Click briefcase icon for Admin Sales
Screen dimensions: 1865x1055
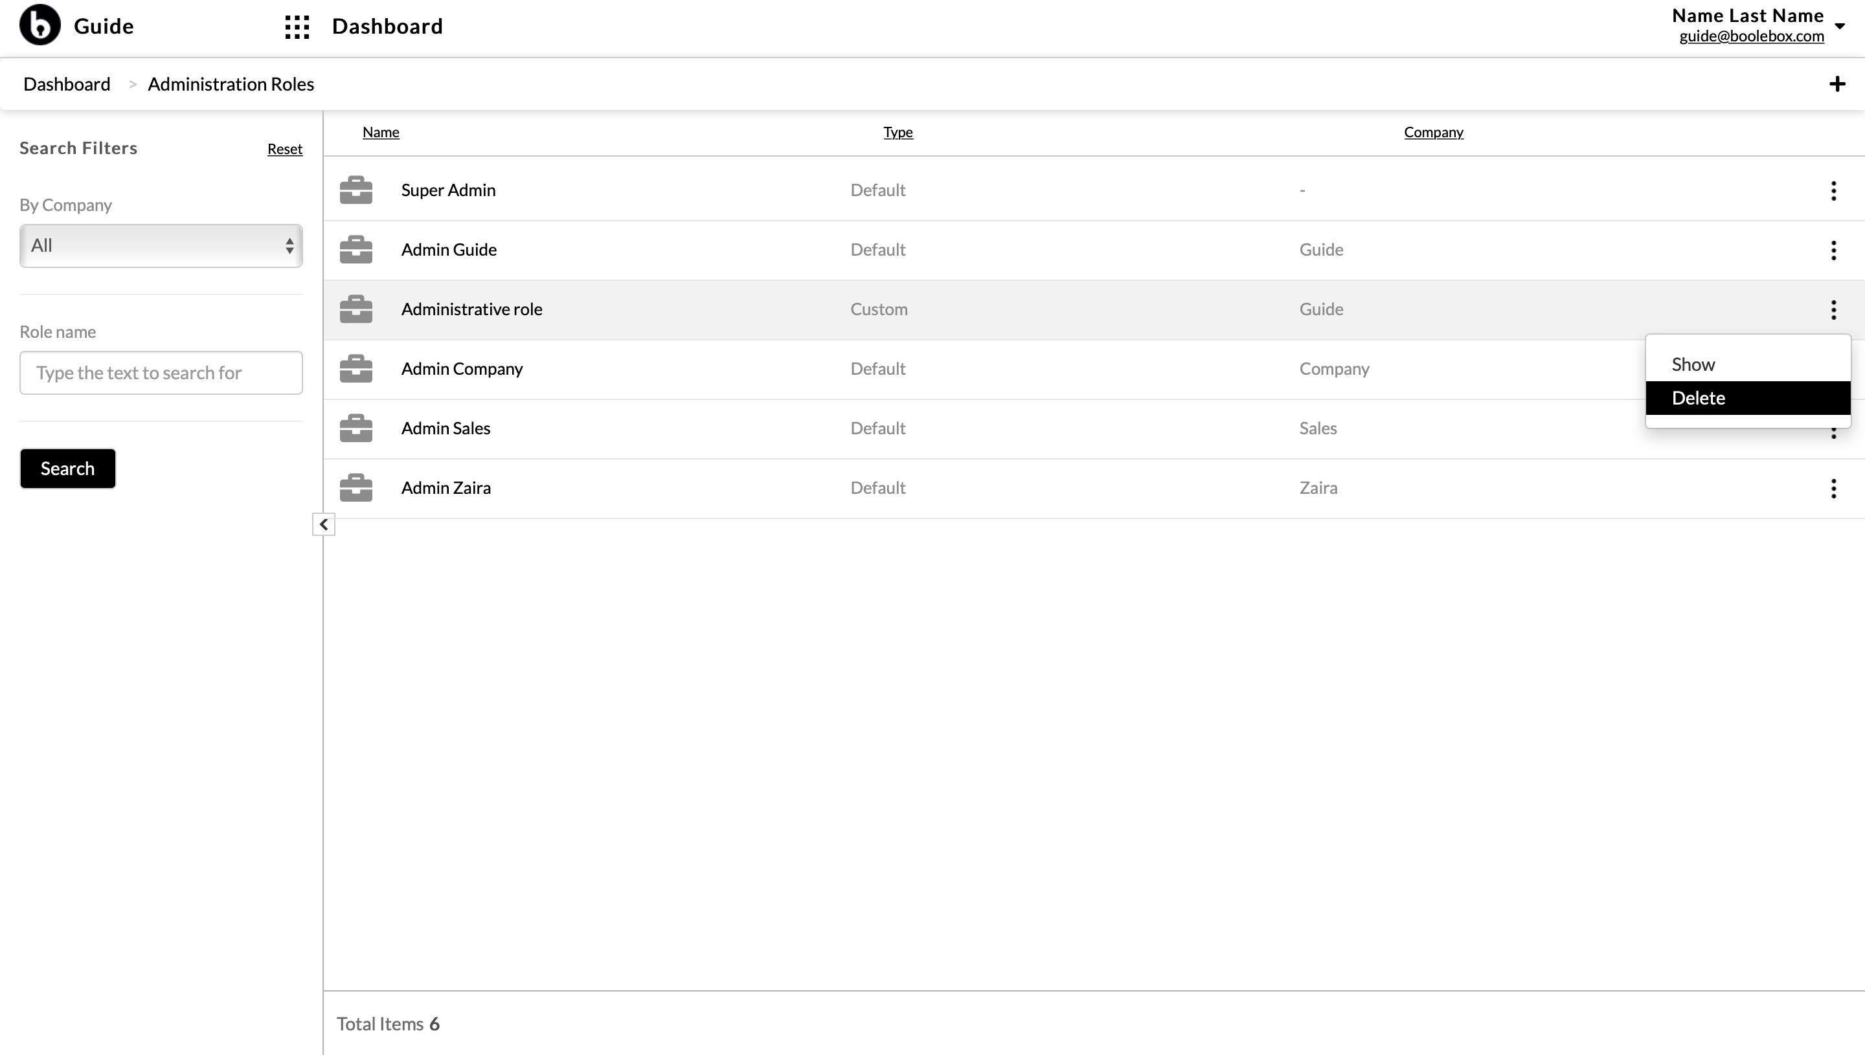click(356, 428)
